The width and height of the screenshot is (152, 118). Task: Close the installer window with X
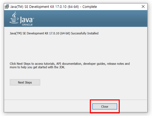[143, 7]
